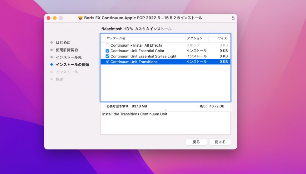
Task: Click インストール action for Essential Color row
Action: coord(196,51)
